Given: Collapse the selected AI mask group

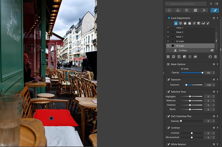Looking at the screenshot, I should point(168,46).
